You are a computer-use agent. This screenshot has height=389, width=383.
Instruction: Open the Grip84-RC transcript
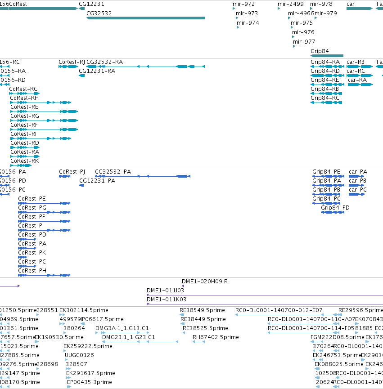[x=326, y=103]
